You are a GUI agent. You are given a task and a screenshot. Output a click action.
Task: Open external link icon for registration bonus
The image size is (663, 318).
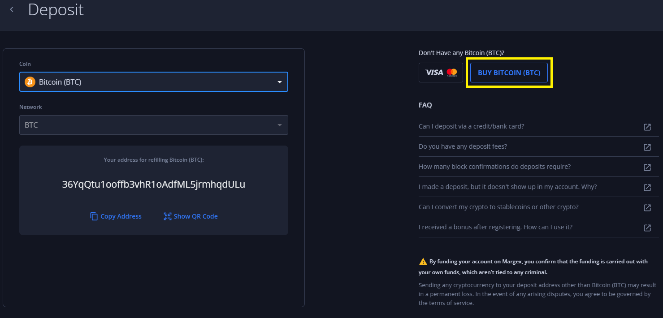(x=647, y=228)
